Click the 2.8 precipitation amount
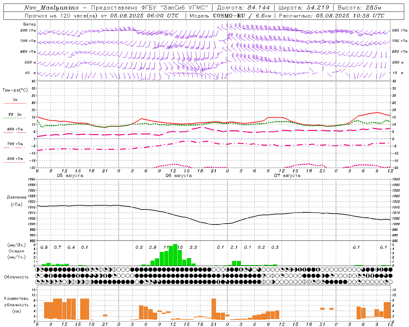Image resolution: width=409 pixels, height=327 pixels. pyautogui.click(x=153, y=247)
